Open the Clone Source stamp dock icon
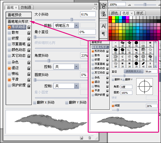The height and width of the screenshot is (143, 161). pos(104,14)
